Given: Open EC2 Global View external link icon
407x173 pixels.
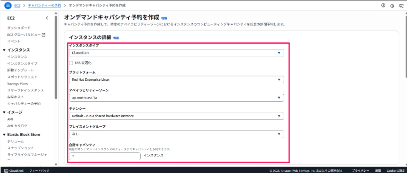Looking at the screenshot, I should click(x=44, y=34).
